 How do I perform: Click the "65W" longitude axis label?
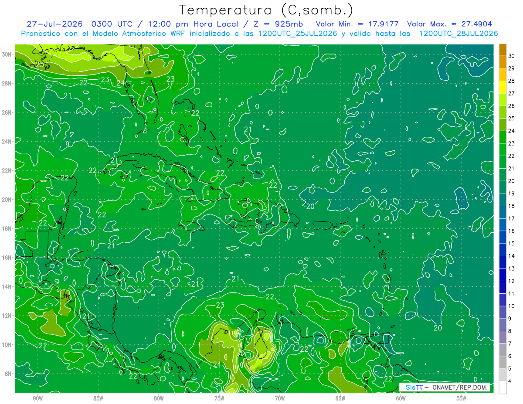(x=340, y=398)
